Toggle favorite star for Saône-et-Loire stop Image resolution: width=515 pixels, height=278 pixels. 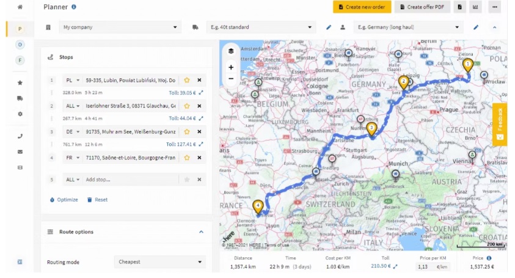click(x=187, y=157)
